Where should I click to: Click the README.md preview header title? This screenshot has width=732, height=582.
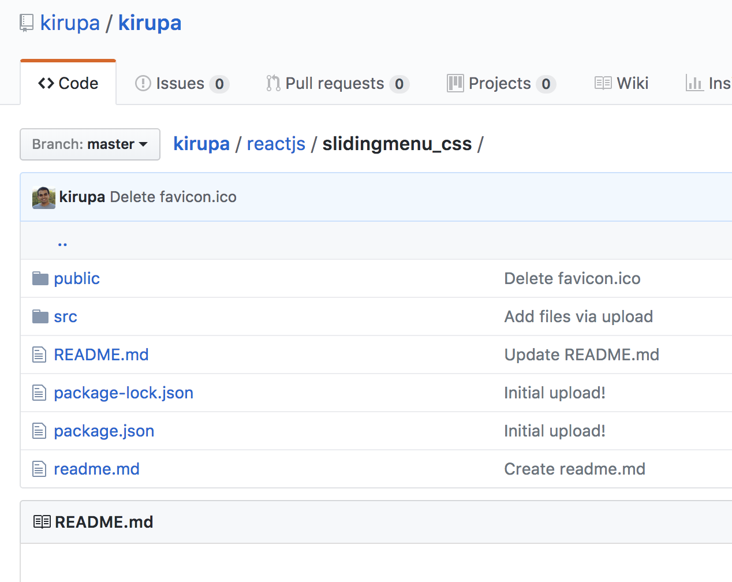click(x=104, y=522)
